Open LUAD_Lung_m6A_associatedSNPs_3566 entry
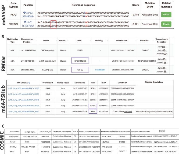Screen dimensions: 179x154 (23, 112)
